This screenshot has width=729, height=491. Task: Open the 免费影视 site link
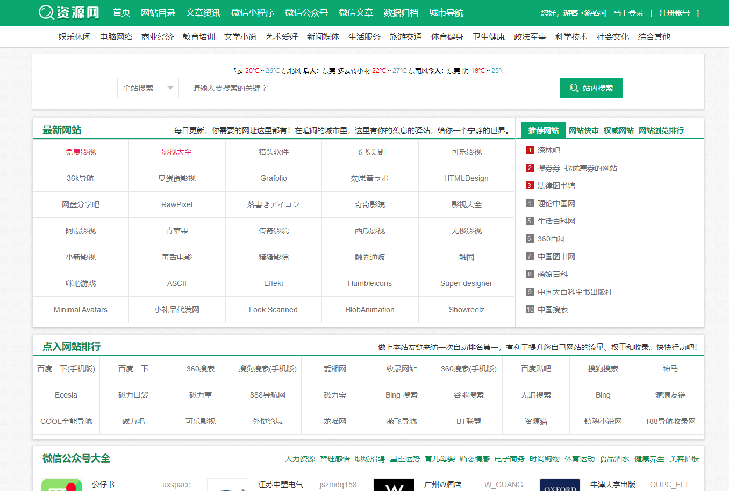tap(81, 152)
